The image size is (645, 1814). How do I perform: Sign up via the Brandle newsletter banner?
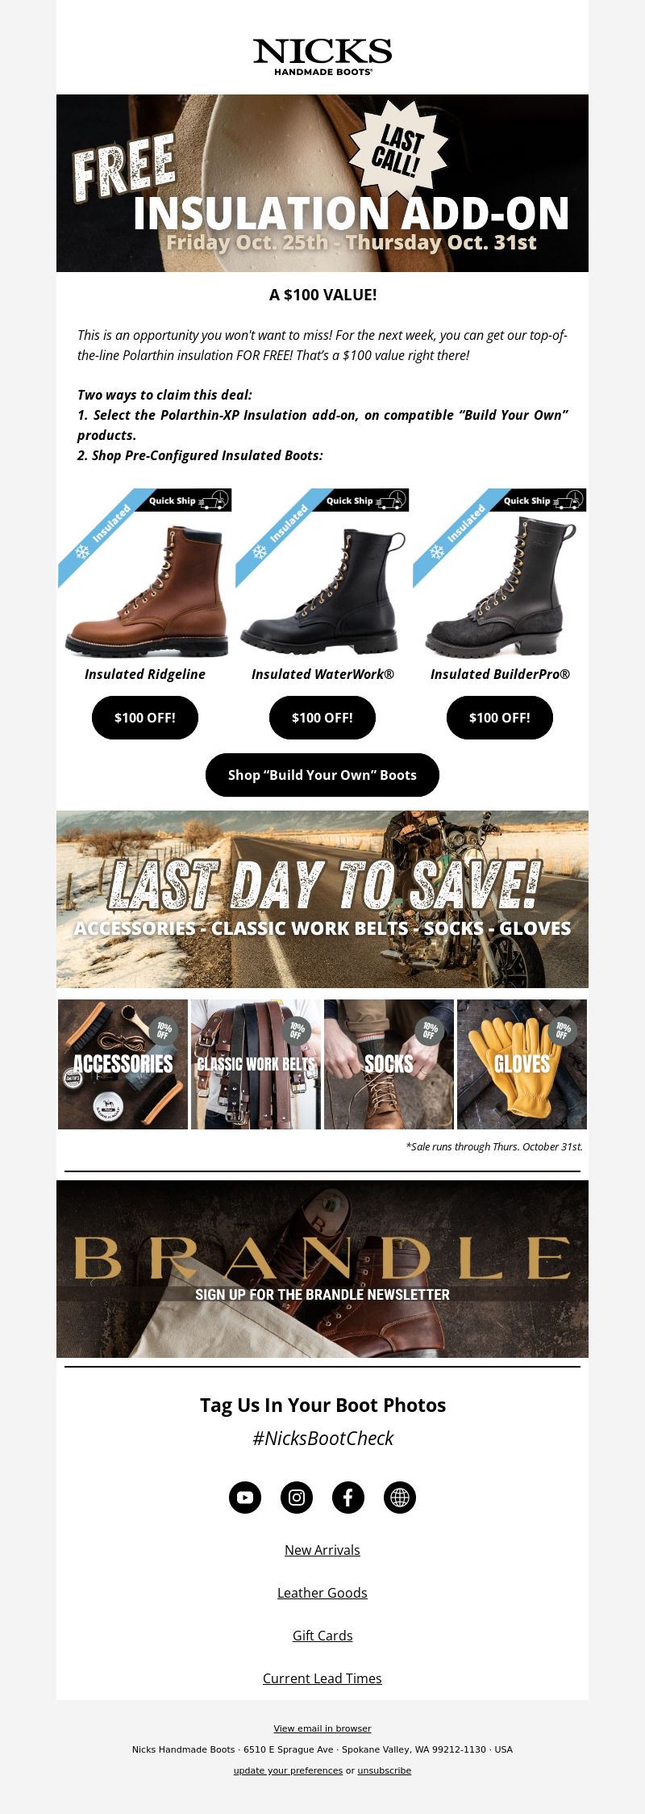tap(322, 1269)
